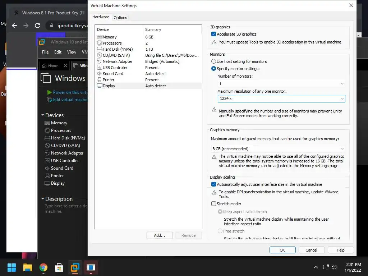
Task: Click Memory icon in VMware Devices sidebar
Action: (x=47, y=123)
